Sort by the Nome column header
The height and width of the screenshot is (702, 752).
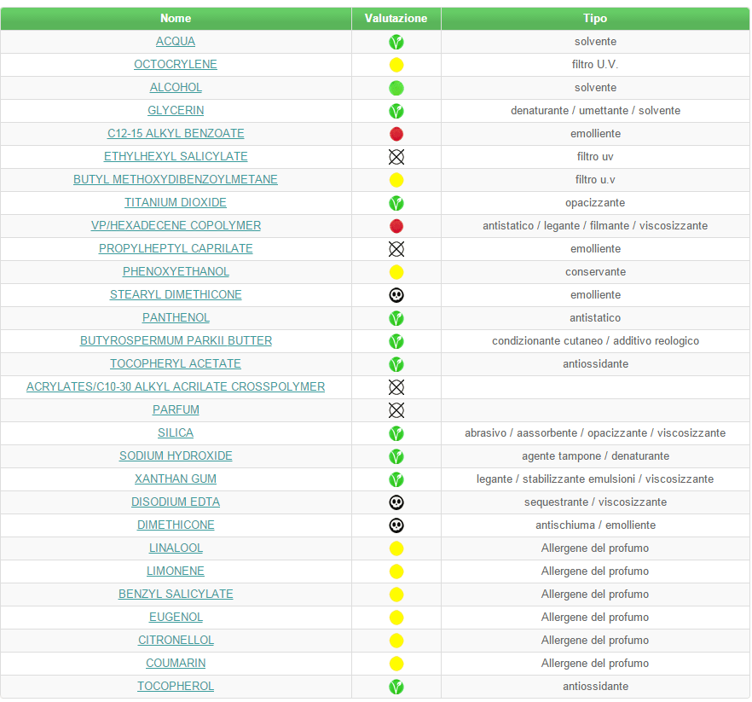[176, 18]
